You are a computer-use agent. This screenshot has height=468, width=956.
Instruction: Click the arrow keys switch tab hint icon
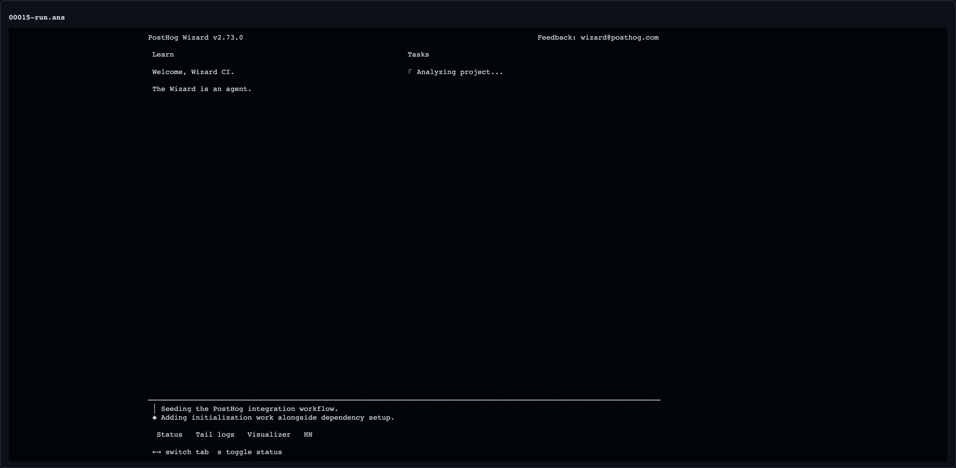click(x=157, y=452)
